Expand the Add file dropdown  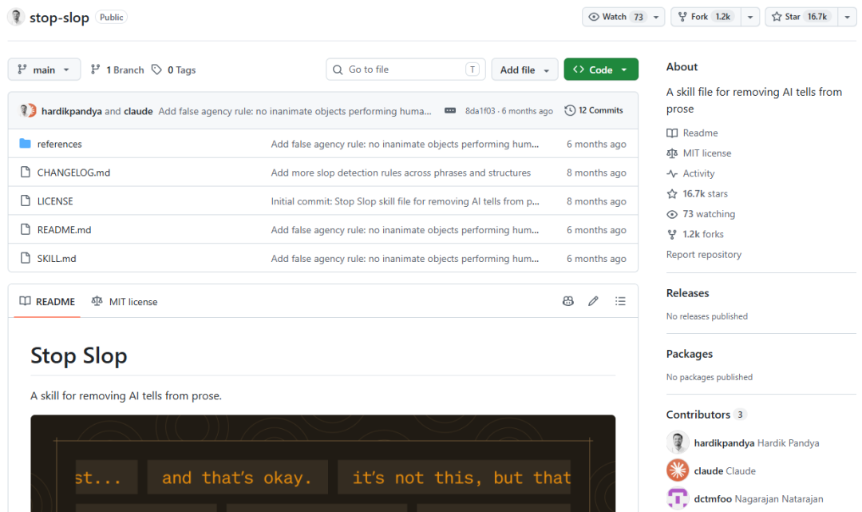click(x=524, y=69)
